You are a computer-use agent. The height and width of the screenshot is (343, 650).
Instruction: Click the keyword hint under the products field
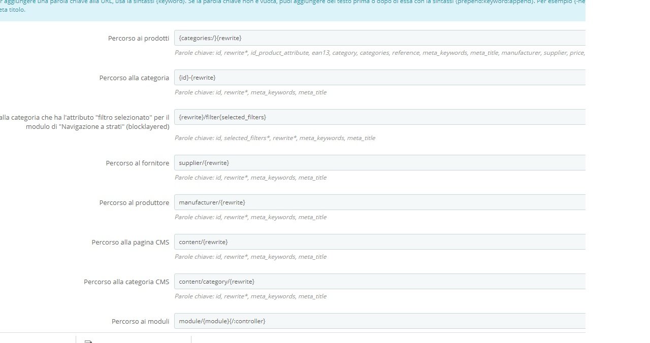pyautogui.click(x=380, y=53)
